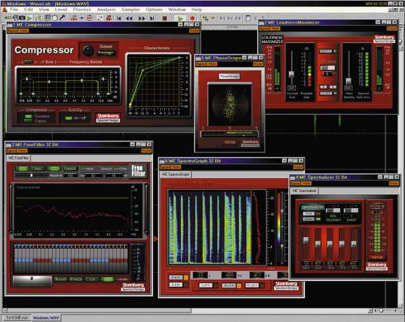Click Reset button in FreeFilter window
405x322 pixels.
coord(60,279)
